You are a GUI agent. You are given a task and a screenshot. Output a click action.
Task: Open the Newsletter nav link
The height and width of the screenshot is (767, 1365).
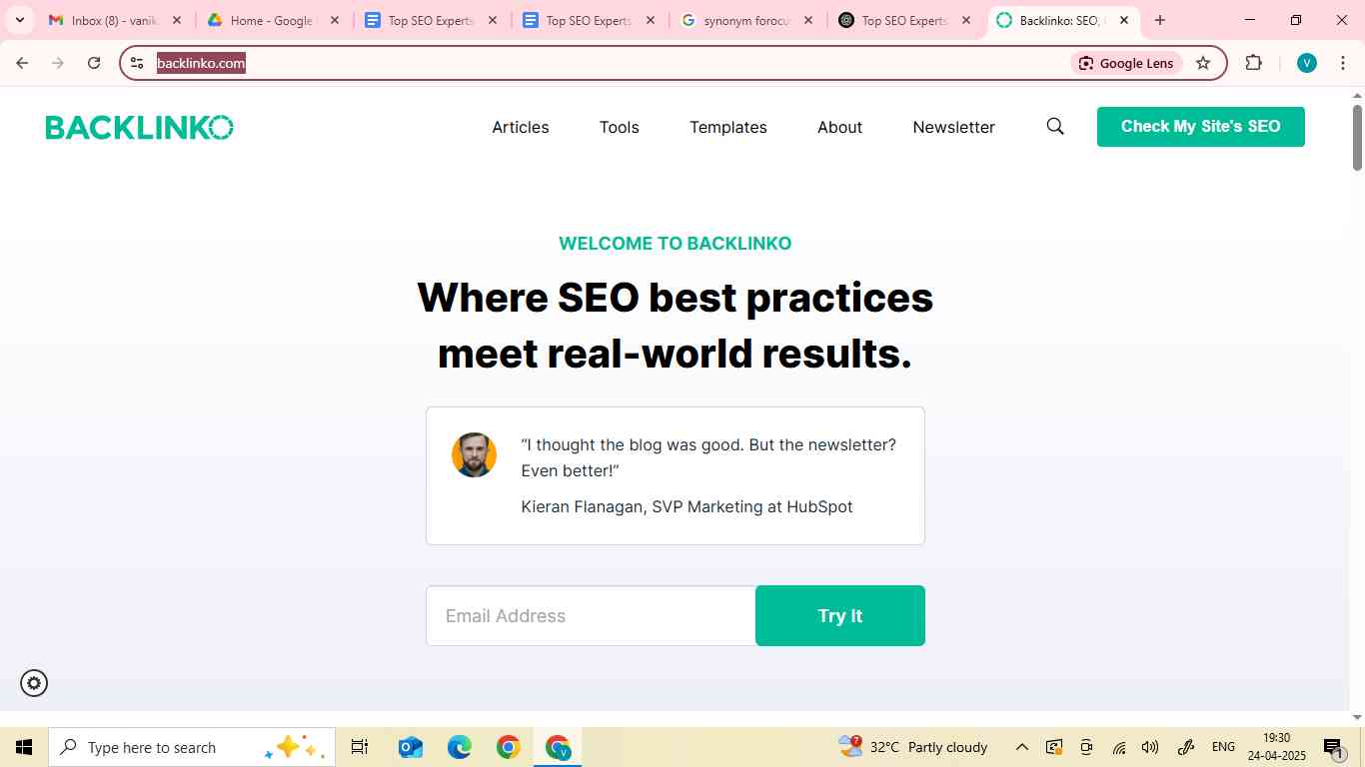(x=953, y=127)
